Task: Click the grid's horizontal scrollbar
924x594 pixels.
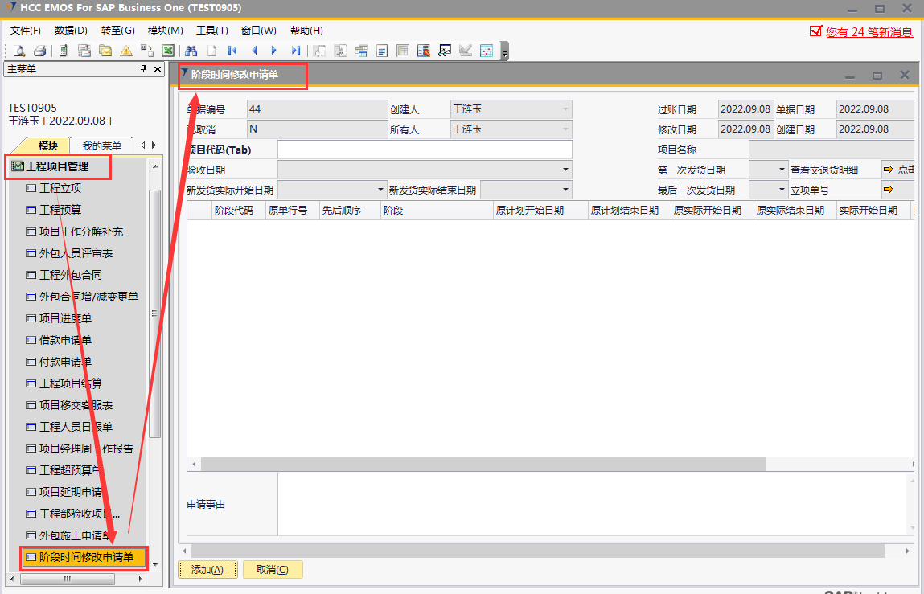Action: tap(483, 464)
